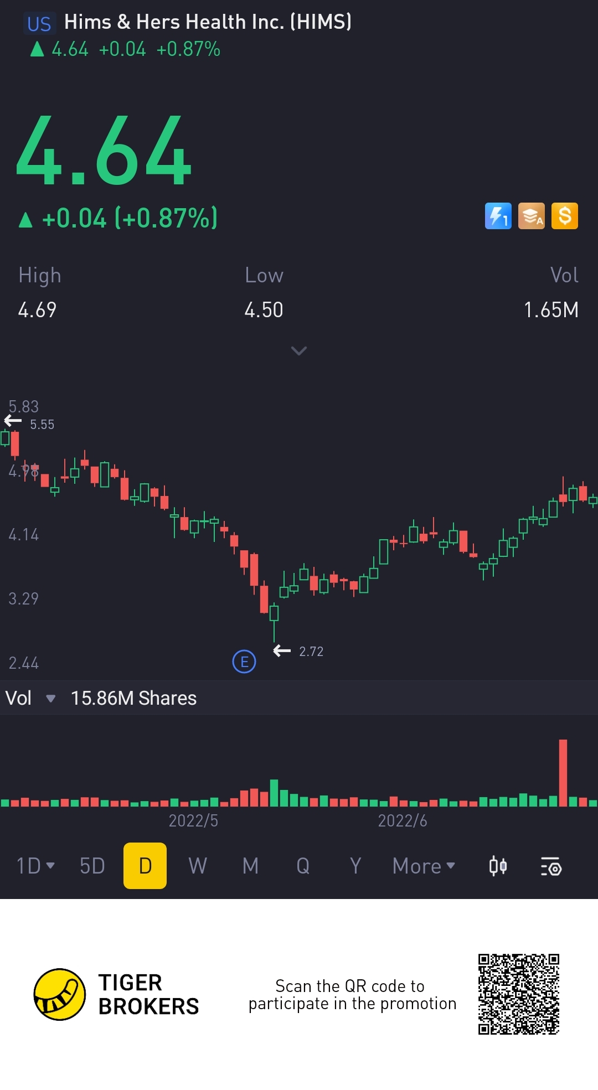Switch to the yearly Y chart

pos(355,866)
